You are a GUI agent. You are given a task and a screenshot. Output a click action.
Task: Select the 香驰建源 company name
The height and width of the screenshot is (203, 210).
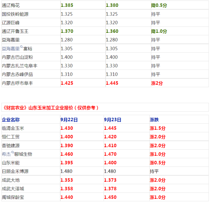[x=11, y=145]
